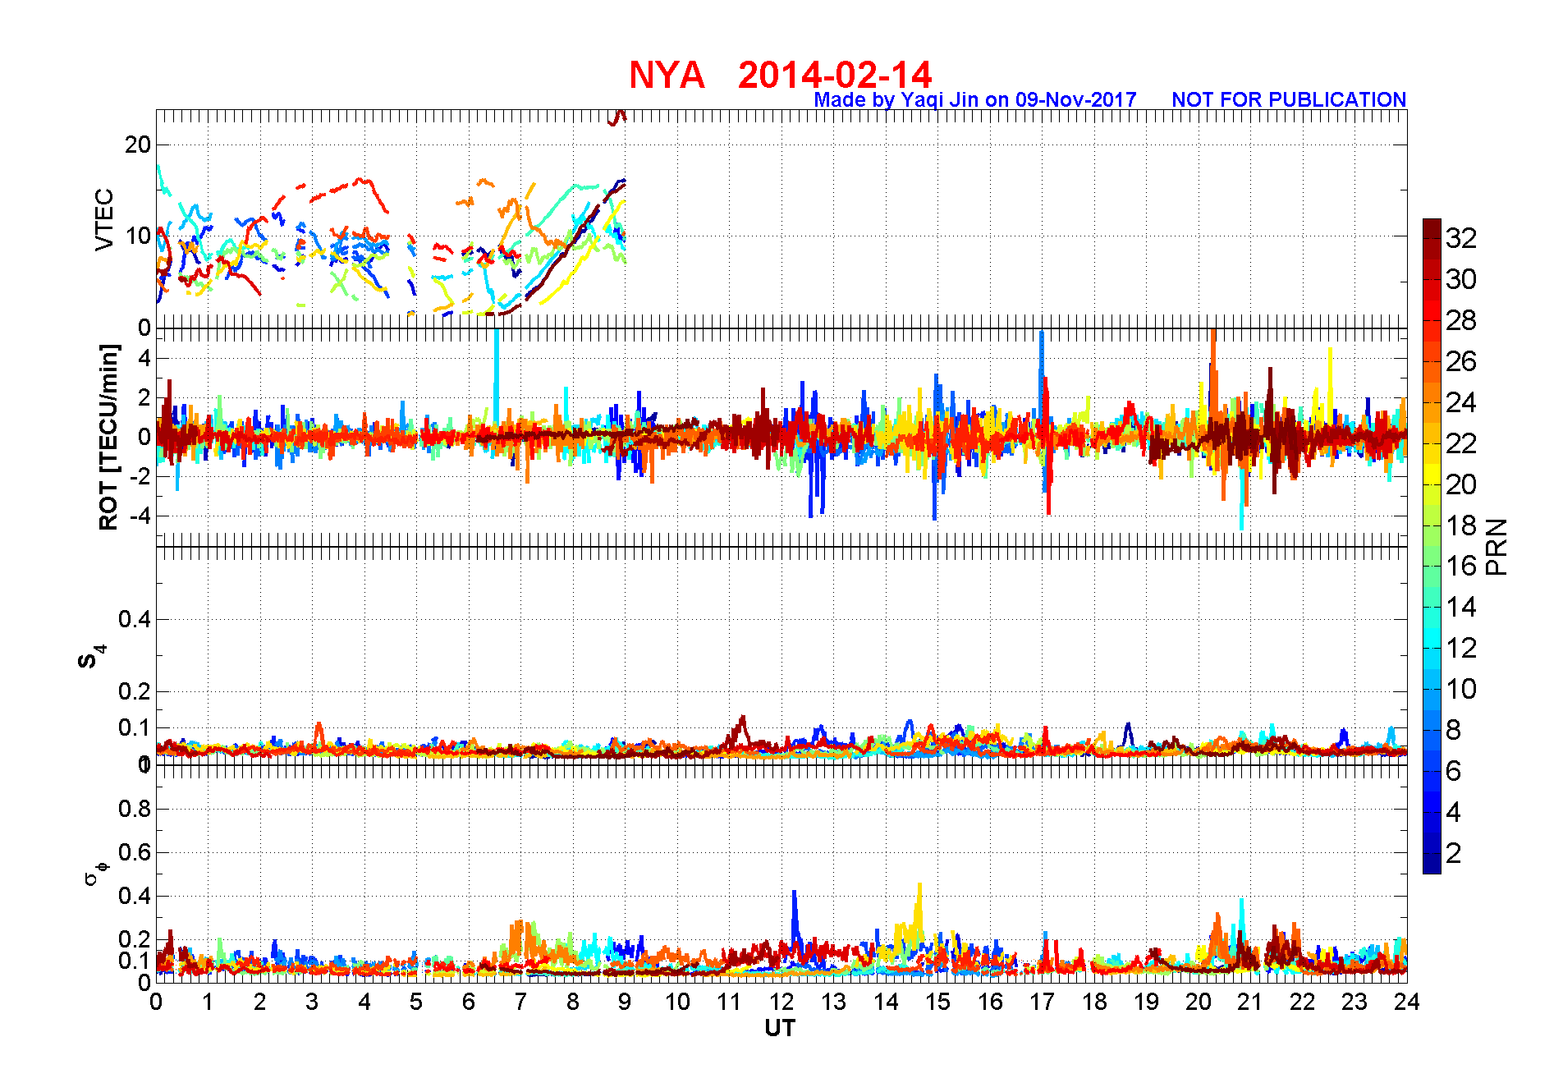This screenshot has height=1092, width=1563.
Task: Click x-axis tick label 6
Action: [469, 1002]
